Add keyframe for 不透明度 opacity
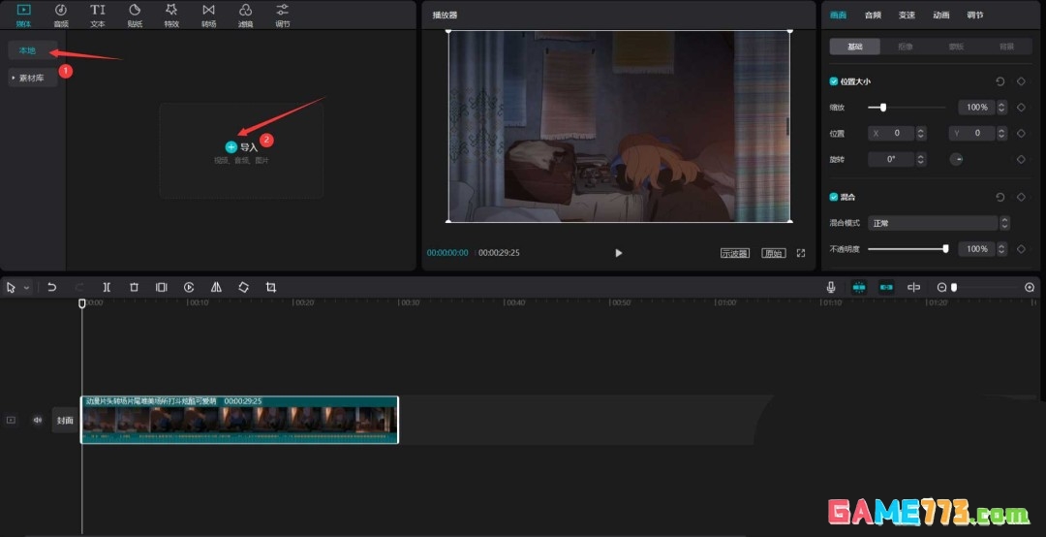The width and height of the screenshot is (1046, 537). click(x=1021, y=249)
